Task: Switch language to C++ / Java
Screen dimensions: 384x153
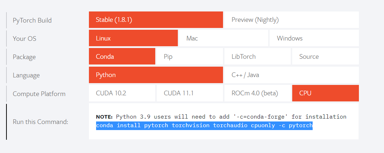Action: click(291, 75)
